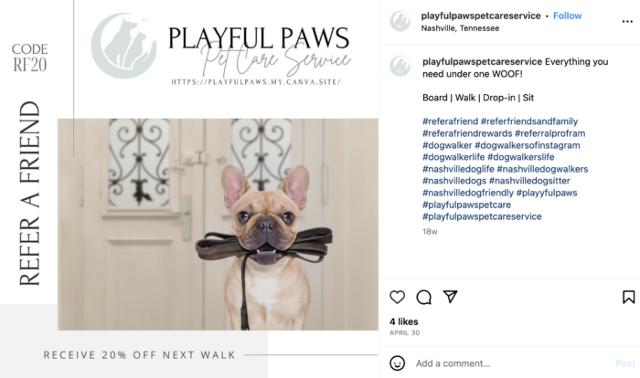Click the Post comment button

(x=625, y=363)
